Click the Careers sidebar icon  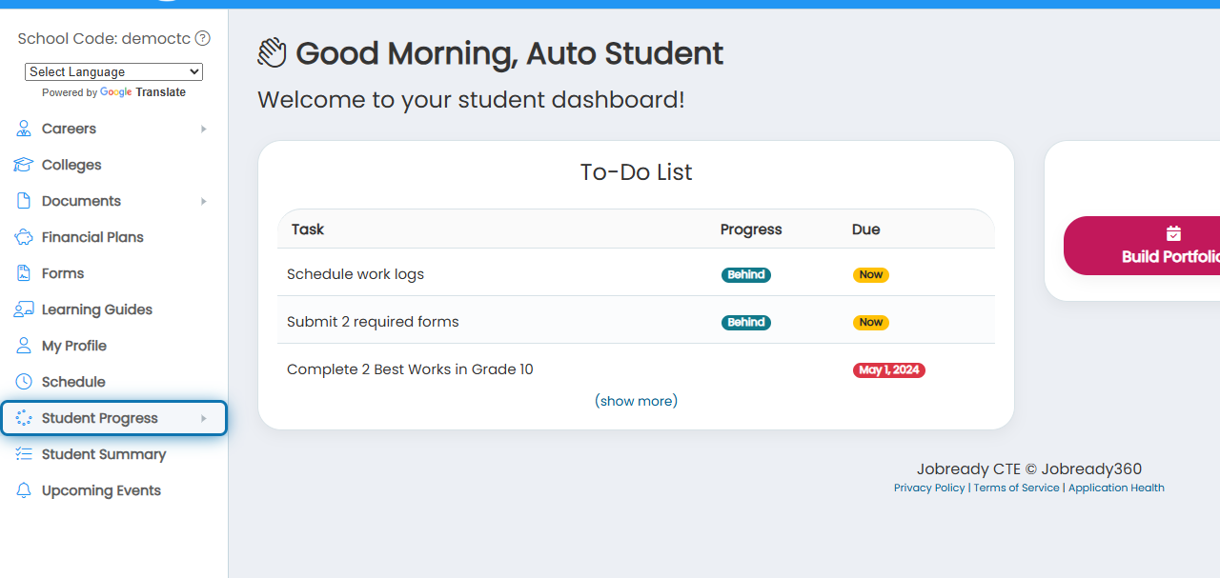click(x=24, y=129)
